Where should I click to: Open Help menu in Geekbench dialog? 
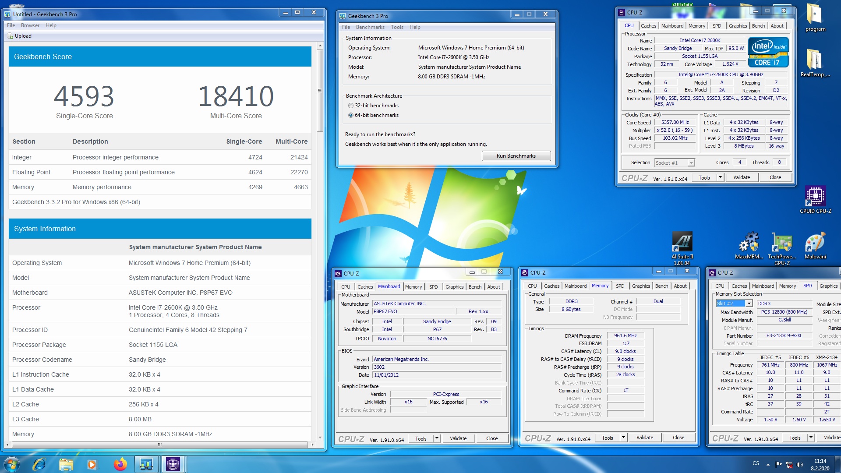pyautogui.click(x=415, y=27)
